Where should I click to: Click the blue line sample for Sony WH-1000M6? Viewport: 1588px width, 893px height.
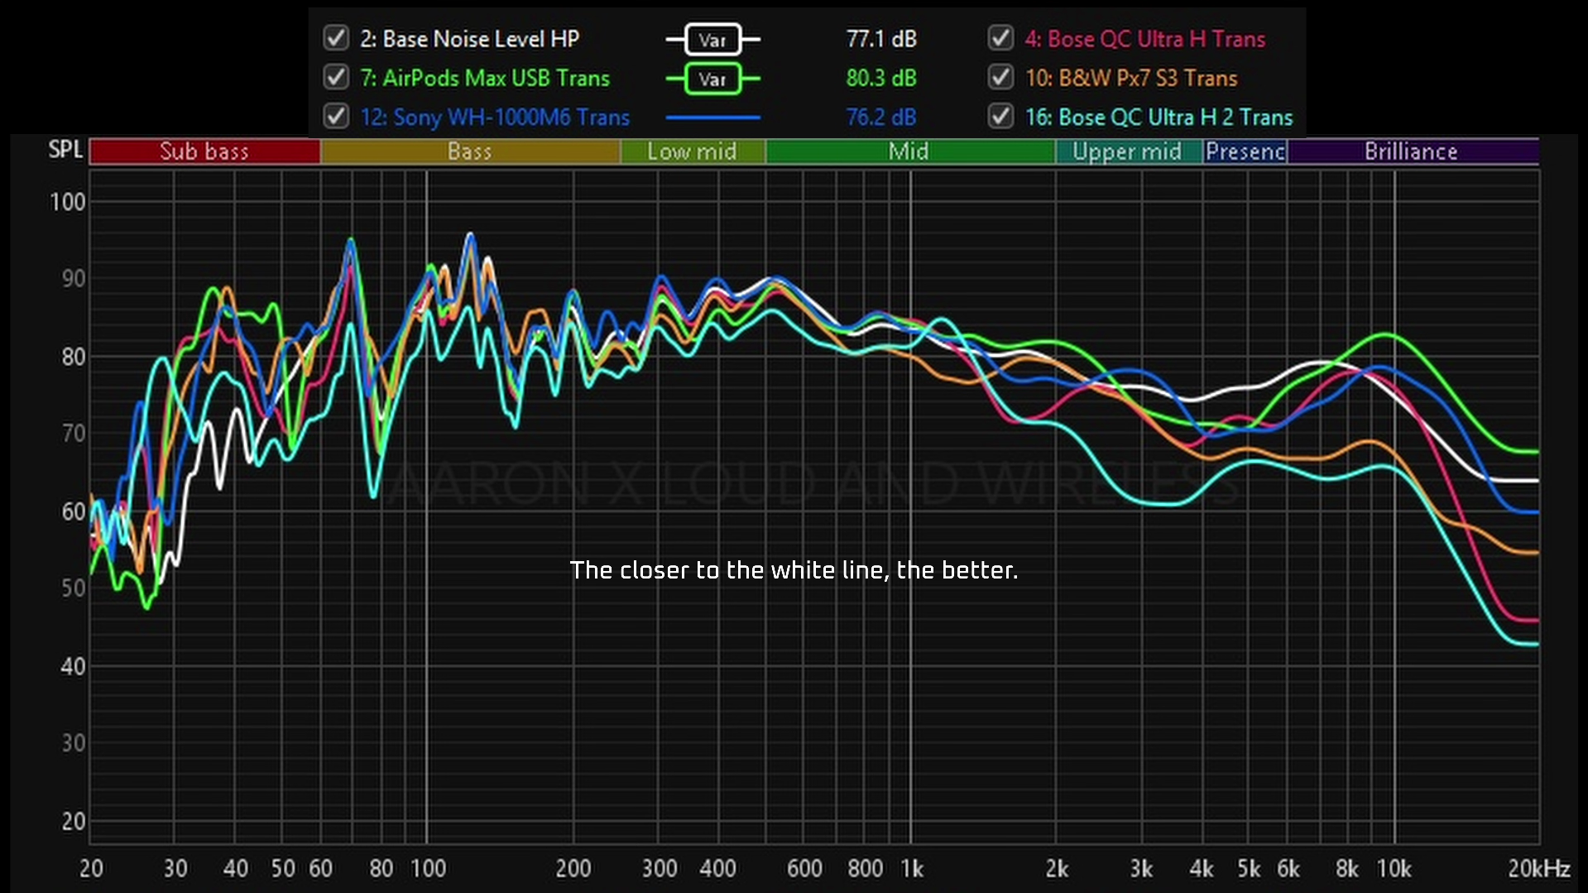[x=712, y=118]
